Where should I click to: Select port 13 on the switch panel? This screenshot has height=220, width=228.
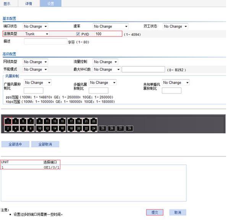coord(55,121)
